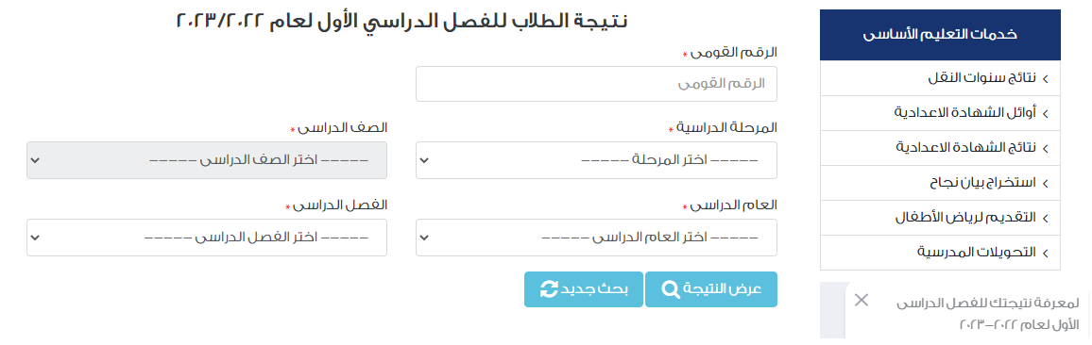Viewport: 1092px width, 345px height.
Task: Click chevron beside التقديم لرياض الأطفال
Action: click(x=1046, y=218)
